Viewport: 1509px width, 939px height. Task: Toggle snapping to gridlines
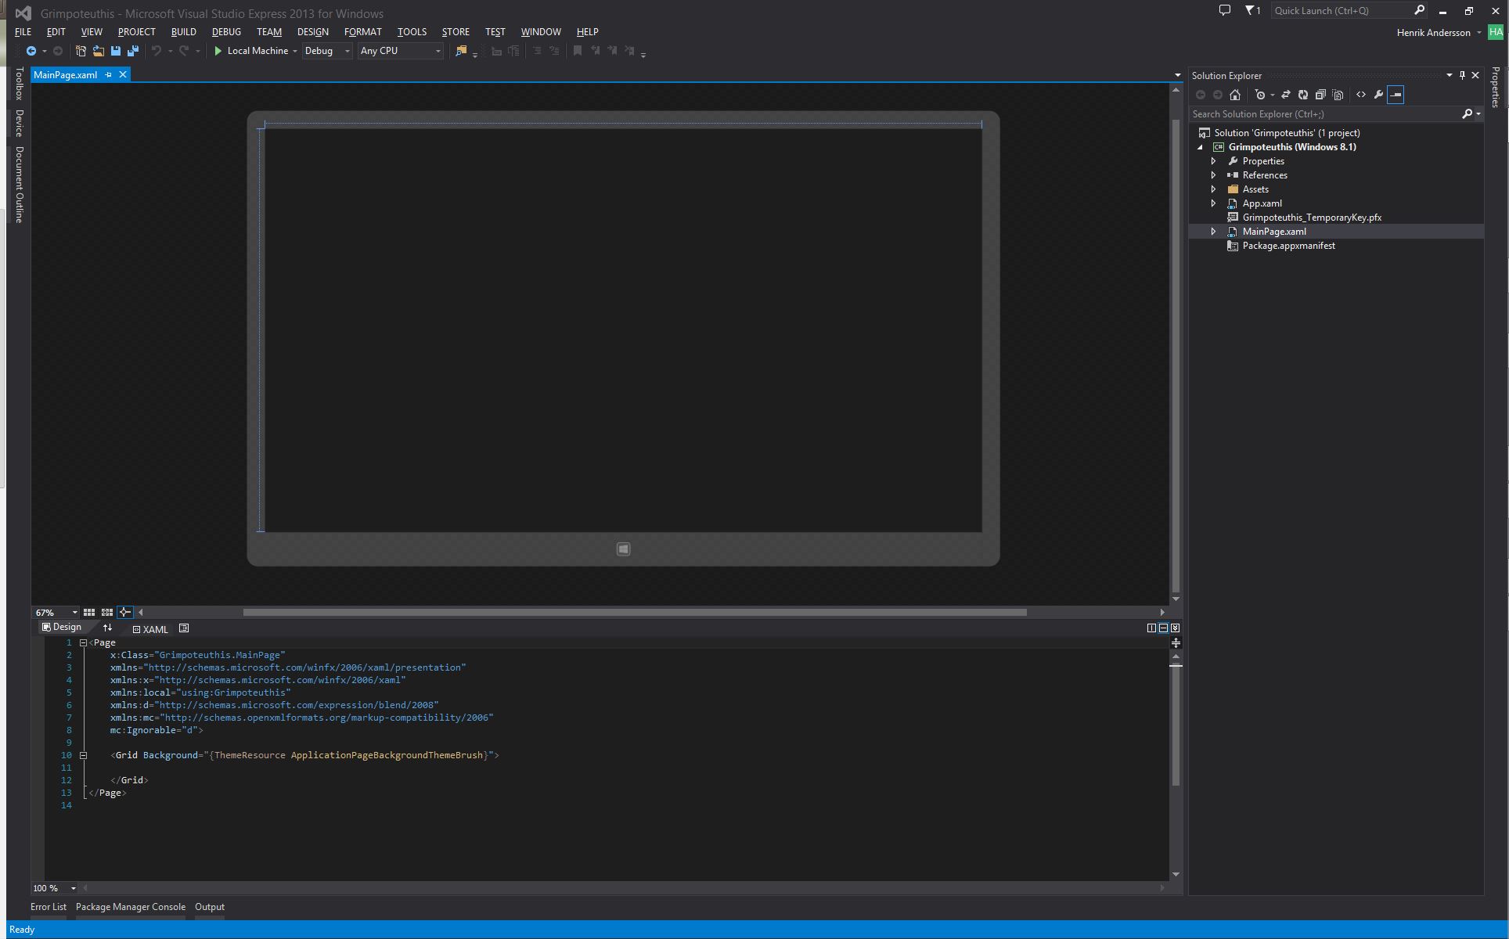[106, 612]
